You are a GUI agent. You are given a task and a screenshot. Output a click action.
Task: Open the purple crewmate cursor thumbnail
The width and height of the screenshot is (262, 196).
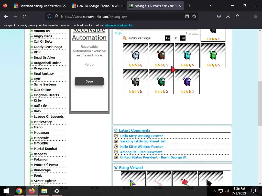point(187,82)
